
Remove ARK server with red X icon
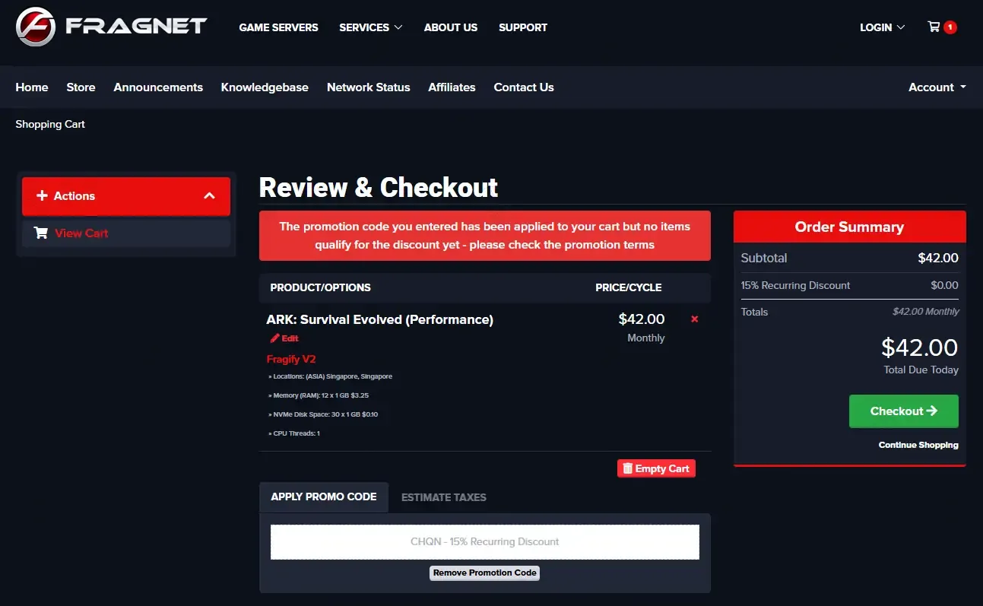tap(694, 319)
